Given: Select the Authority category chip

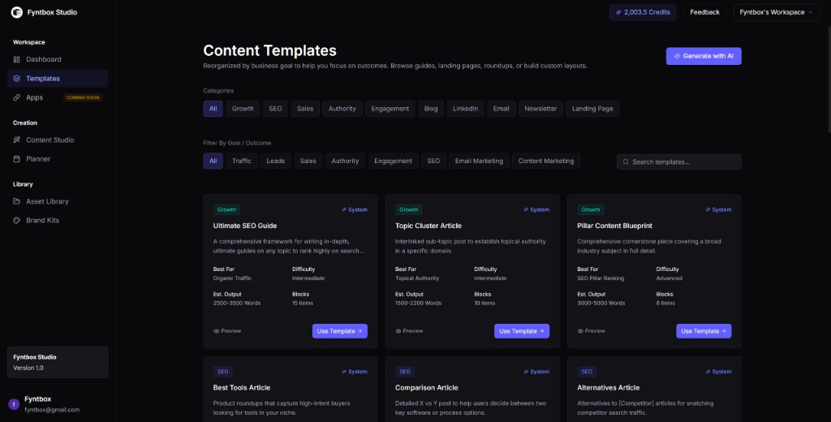Looking at the screenshot, I should click(342, 109).
